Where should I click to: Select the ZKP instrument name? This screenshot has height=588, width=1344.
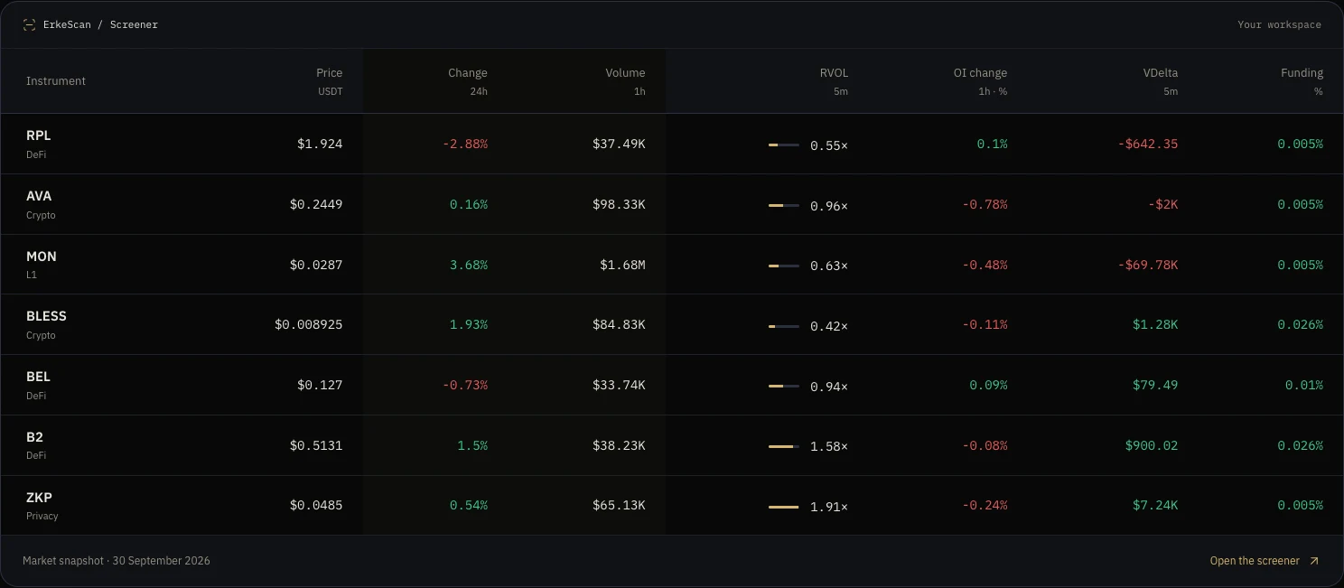point(39,498)
